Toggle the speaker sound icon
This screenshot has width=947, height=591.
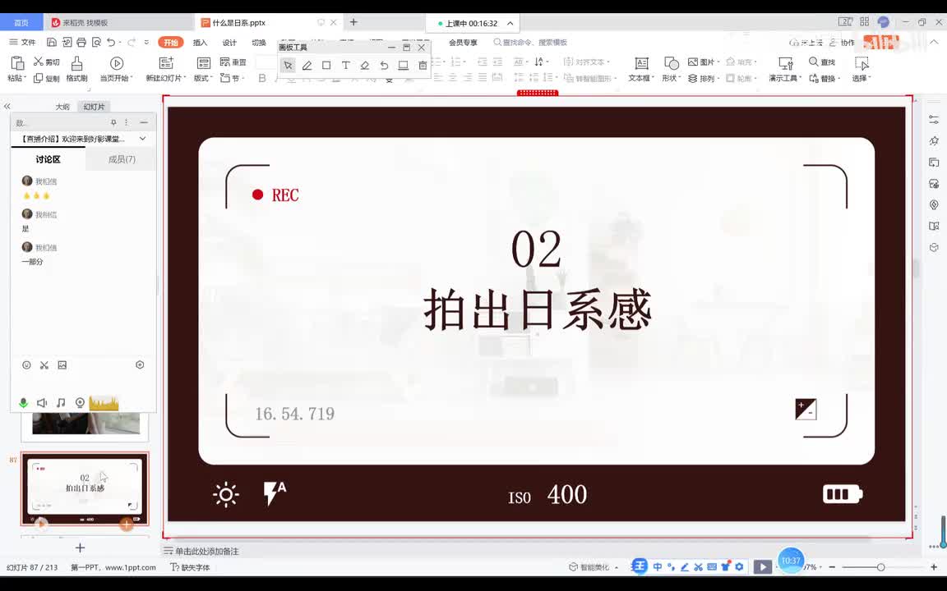(x=42, y=402)
